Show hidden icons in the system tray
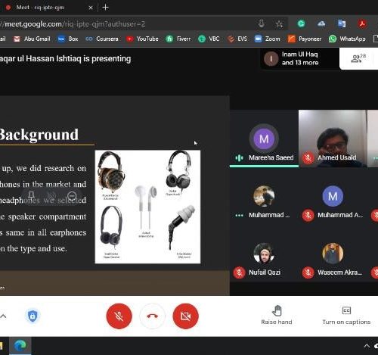Viewport: 378px width, 355px height. click(367, 346)
